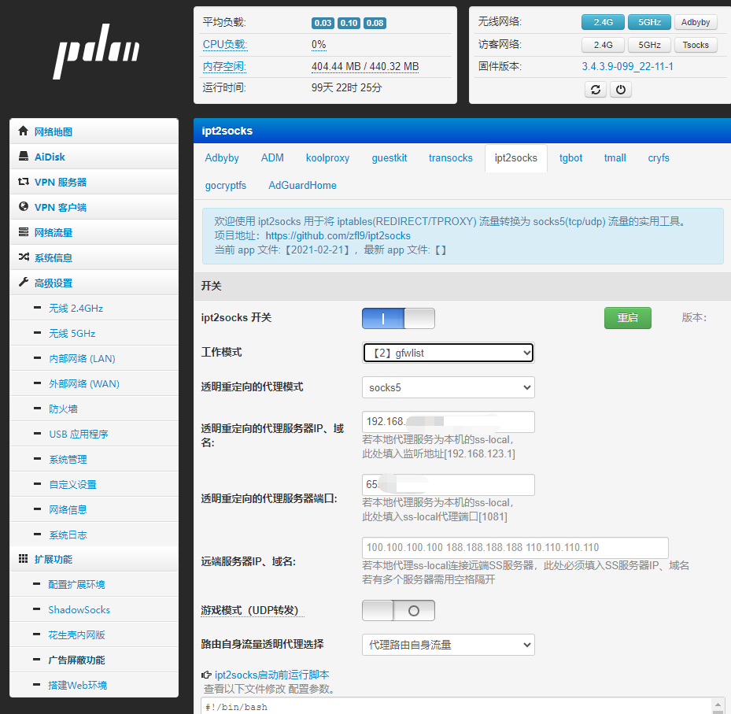731x714 pixels.
Task: Open 无线 2.4GHz settings
Action: pyautogui.click(x=76, y=308)
